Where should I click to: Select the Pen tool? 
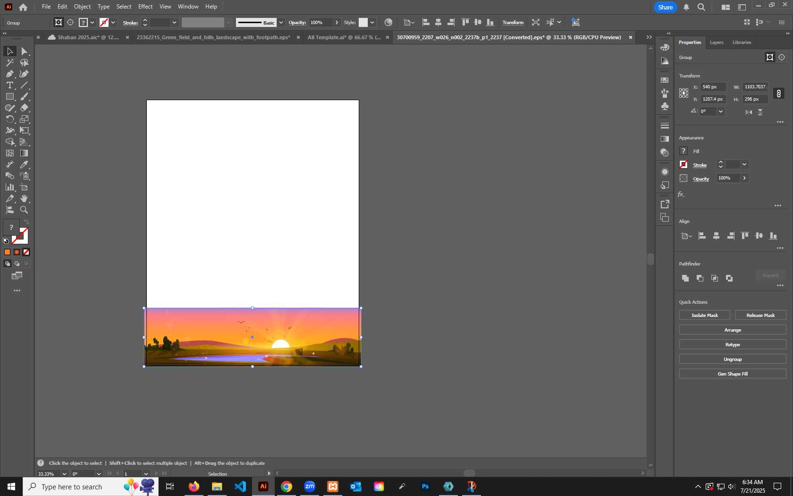click(9, 74)
